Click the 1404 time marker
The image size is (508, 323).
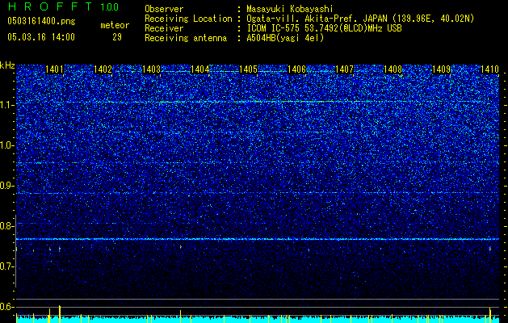200,69
